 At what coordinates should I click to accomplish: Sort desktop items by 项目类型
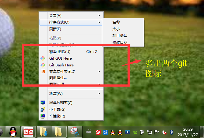tap(123, 35)
